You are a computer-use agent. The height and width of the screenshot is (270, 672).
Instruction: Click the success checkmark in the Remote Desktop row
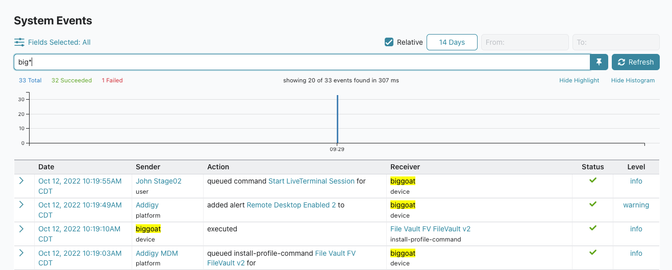click(592, 204)
